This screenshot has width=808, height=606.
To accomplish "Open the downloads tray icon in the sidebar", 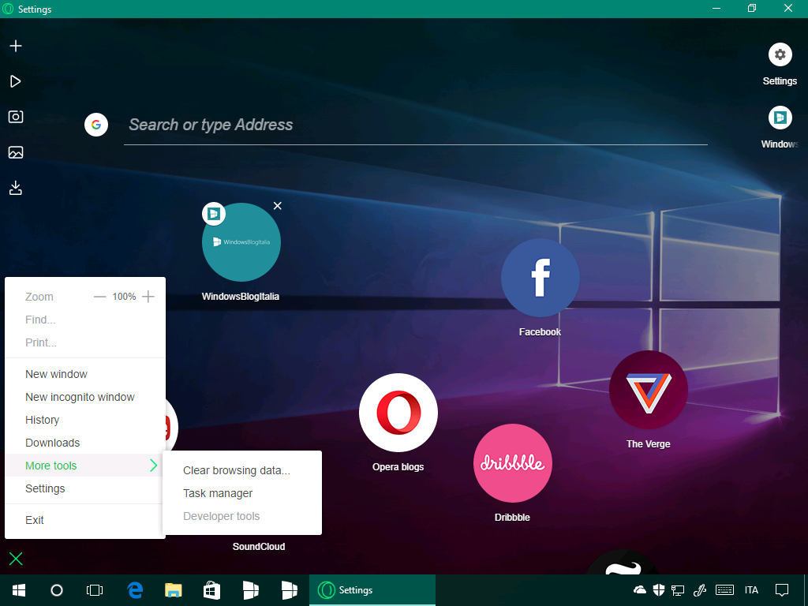I will coord(16,188).
